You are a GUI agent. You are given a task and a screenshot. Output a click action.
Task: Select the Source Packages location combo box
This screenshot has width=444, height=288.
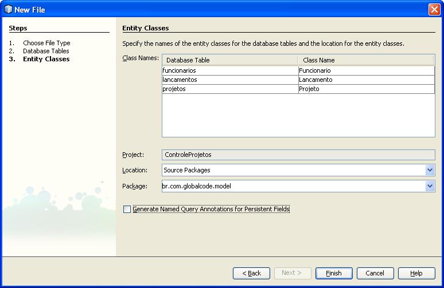click(x=293, y=170)
